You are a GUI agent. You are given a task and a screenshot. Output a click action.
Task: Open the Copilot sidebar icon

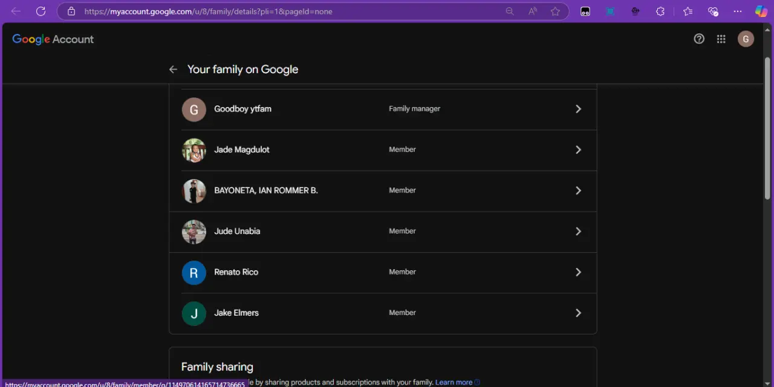(761, 11)
